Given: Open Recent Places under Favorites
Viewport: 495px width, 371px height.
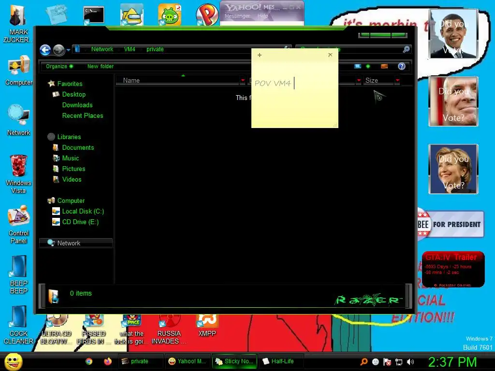Looking at the screenshot, I should 83,115.
